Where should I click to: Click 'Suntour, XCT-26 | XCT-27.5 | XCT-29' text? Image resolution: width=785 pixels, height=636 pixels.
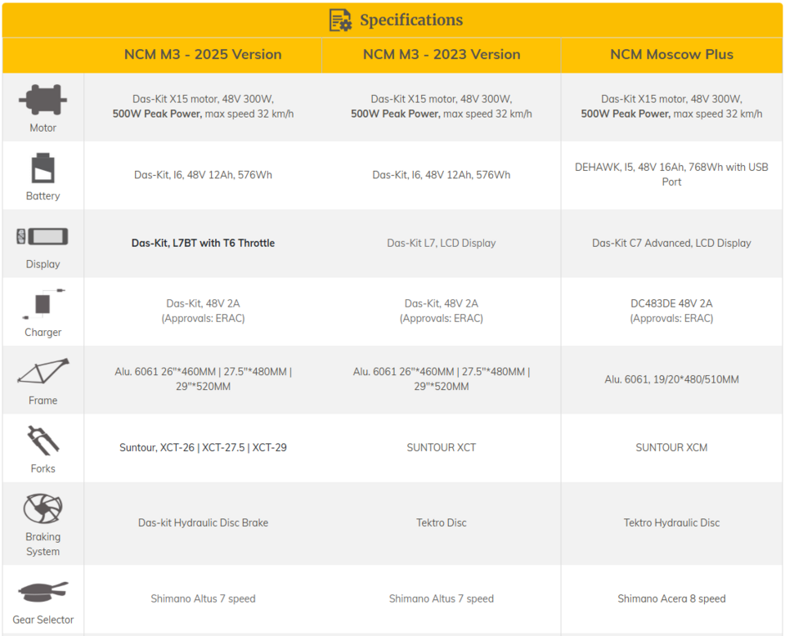(203, 447)
